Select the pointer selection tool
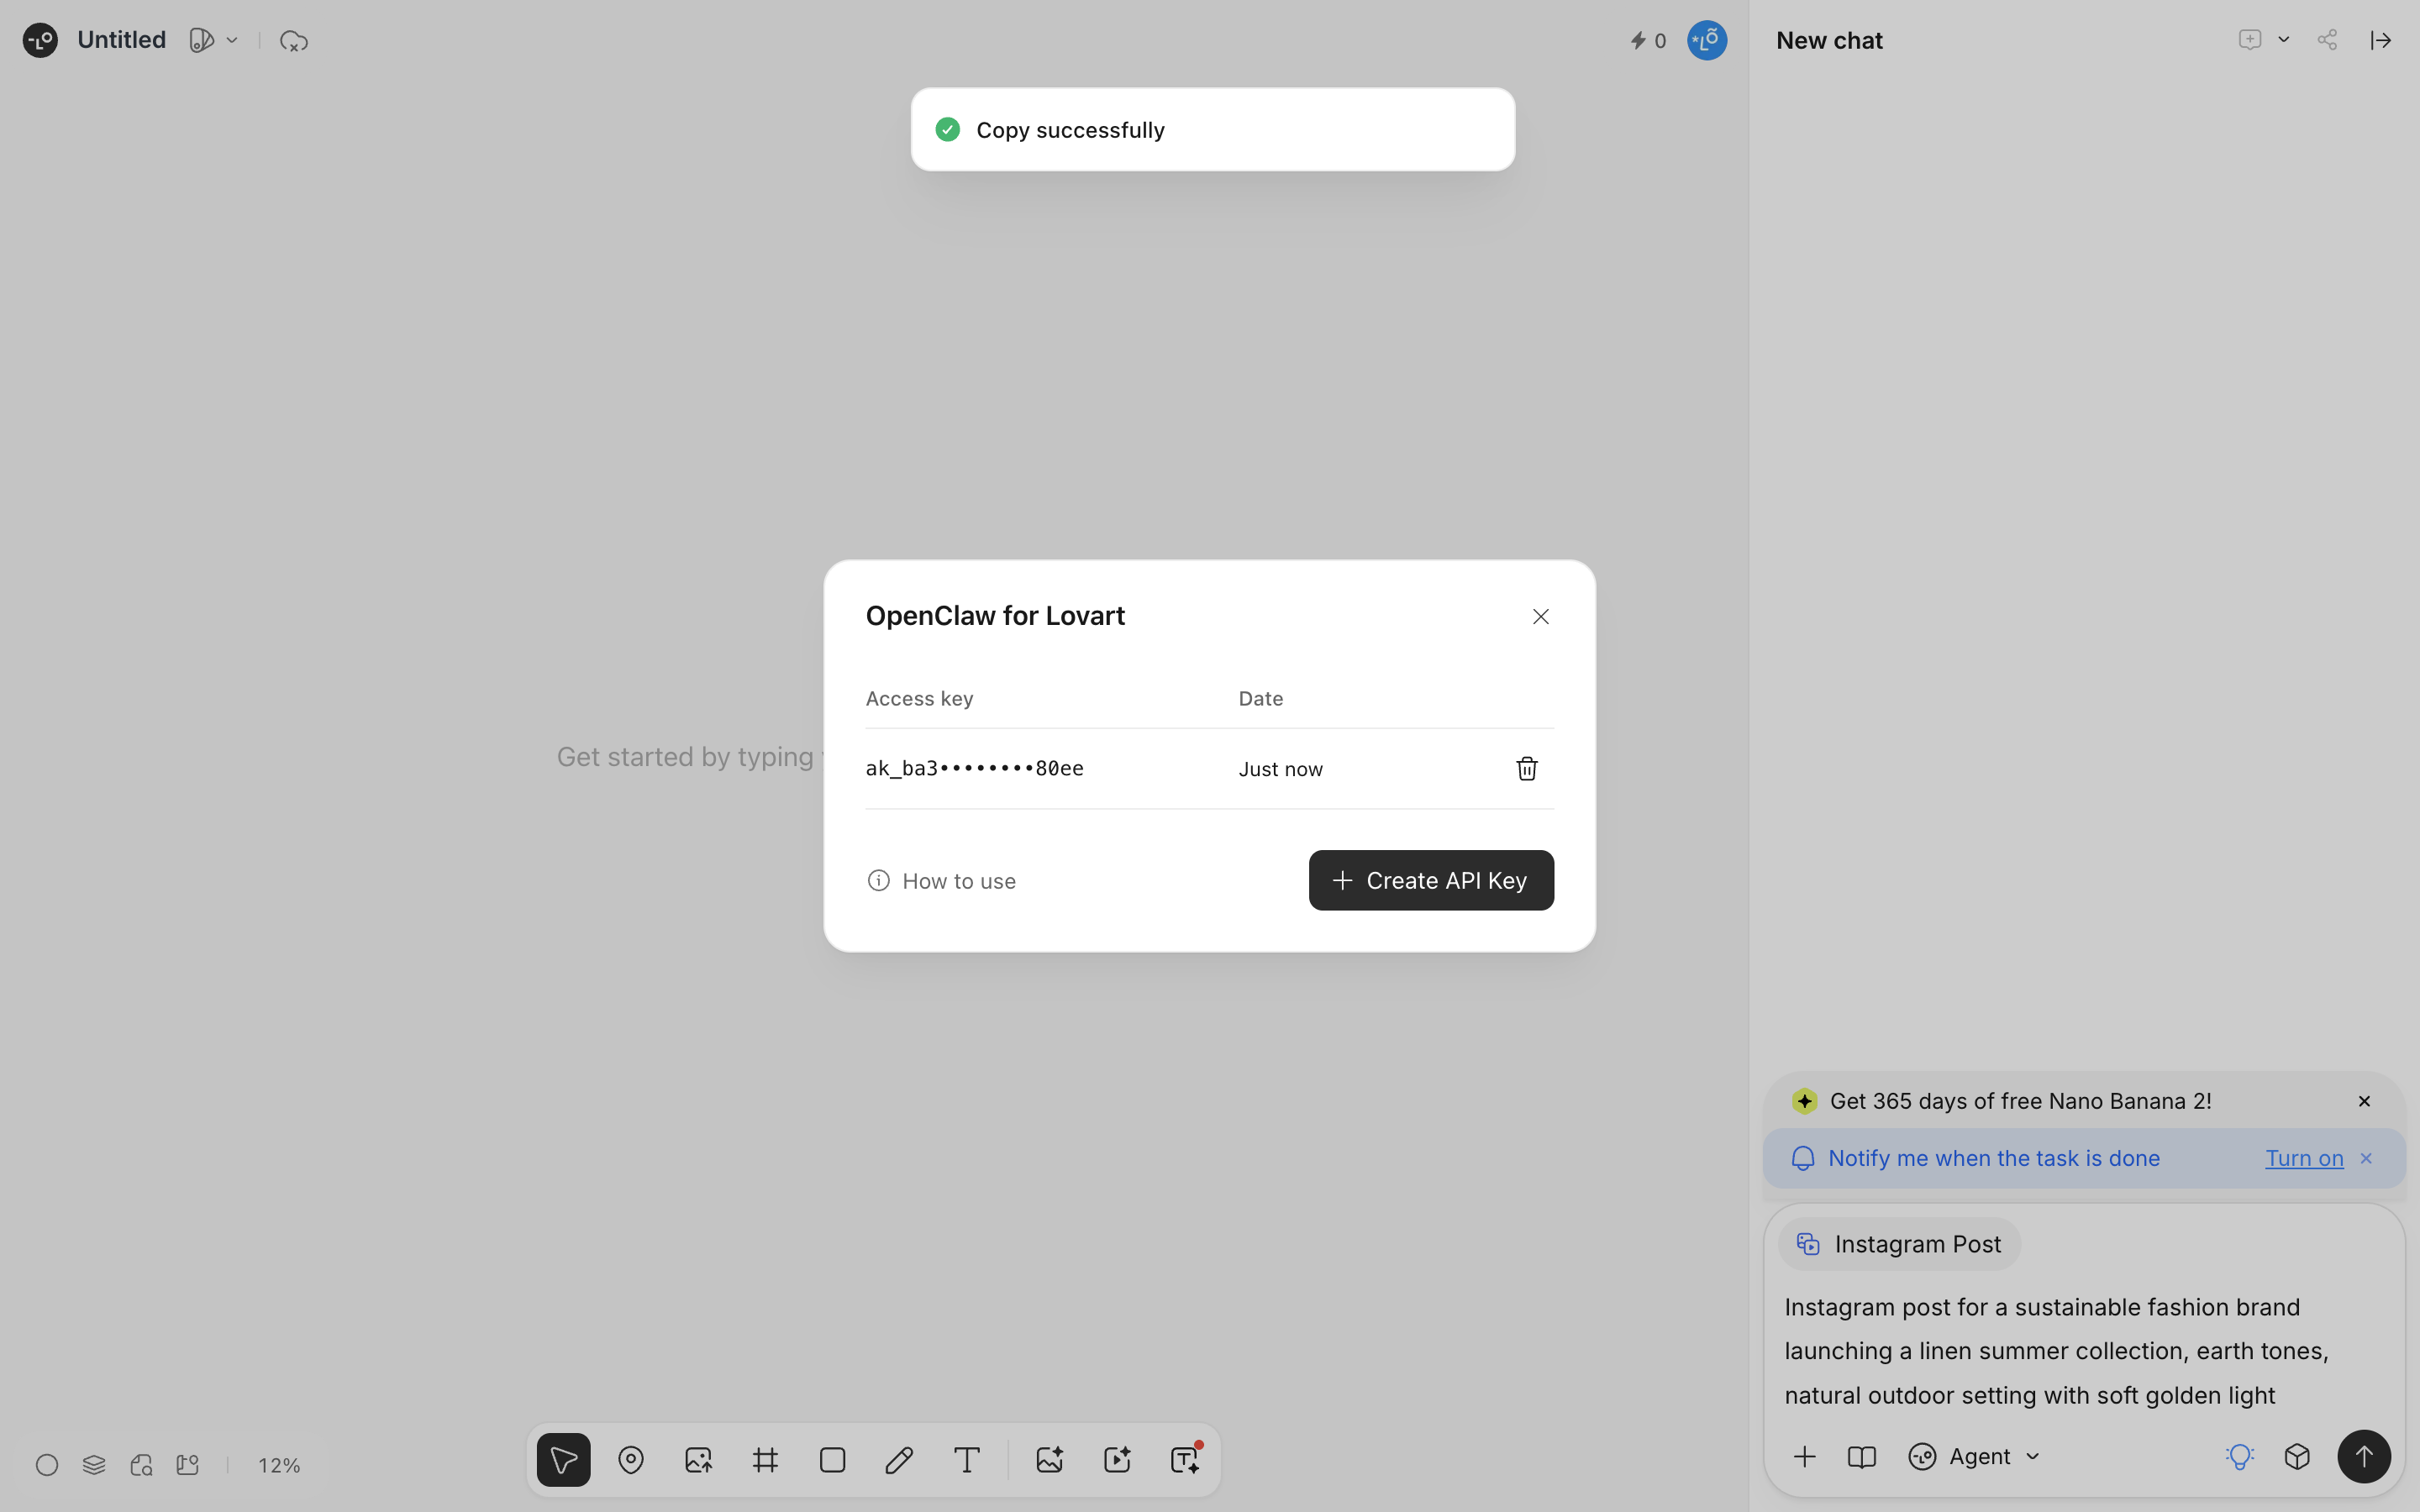 click(563, 1460)
